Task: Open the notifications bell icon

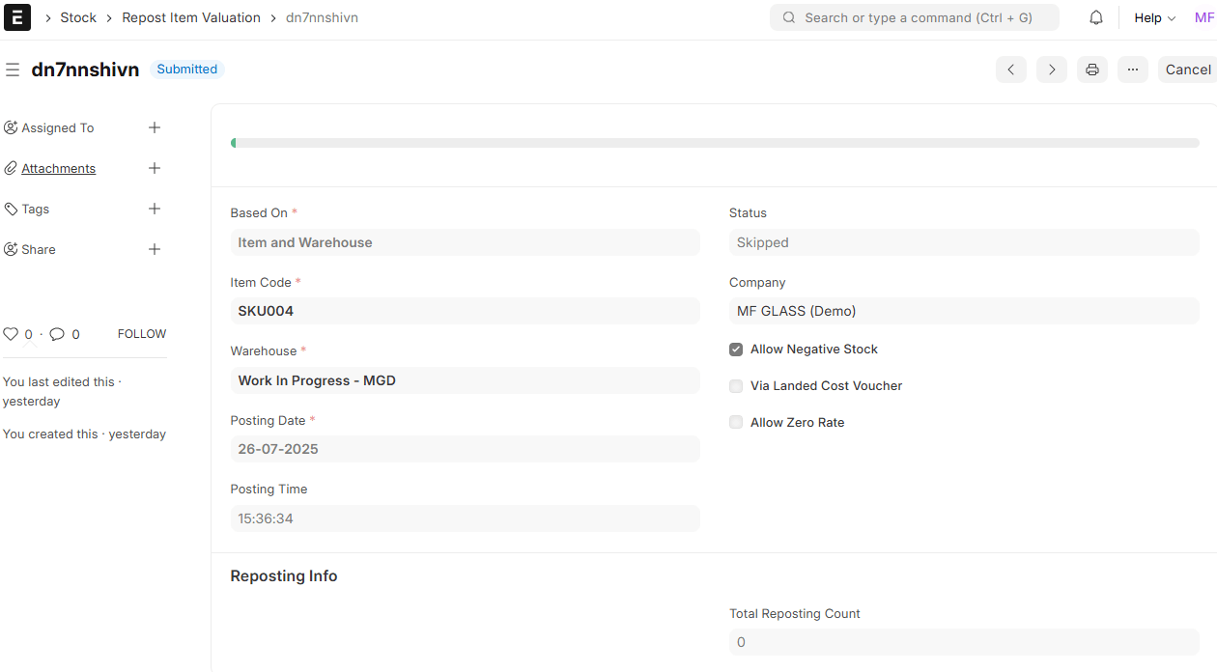Action: [x=1096, y=17]
